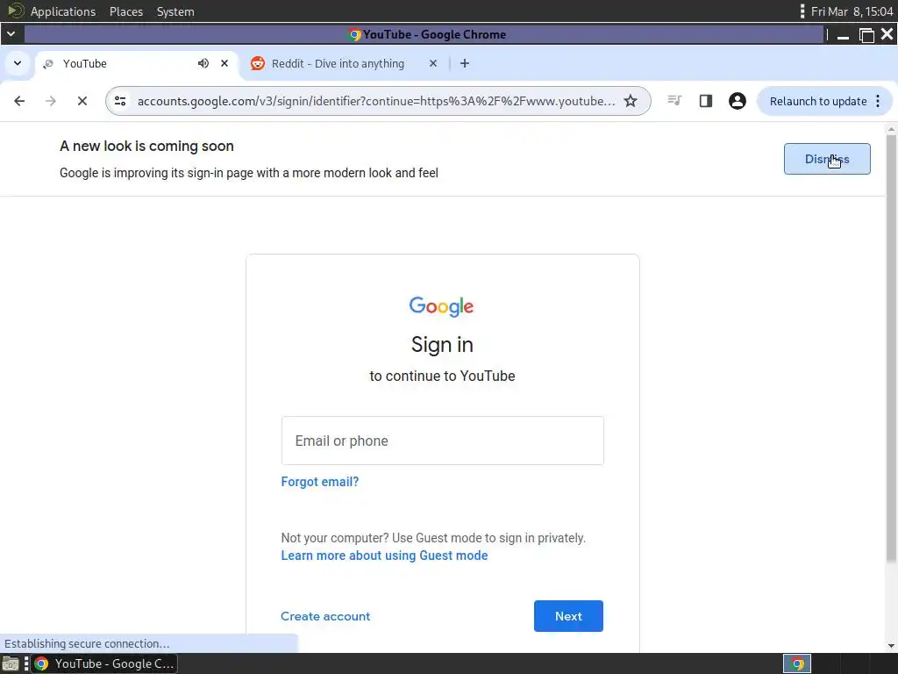
Task: Bookmark this page with the star icon
Action: (x=631, y=102)
